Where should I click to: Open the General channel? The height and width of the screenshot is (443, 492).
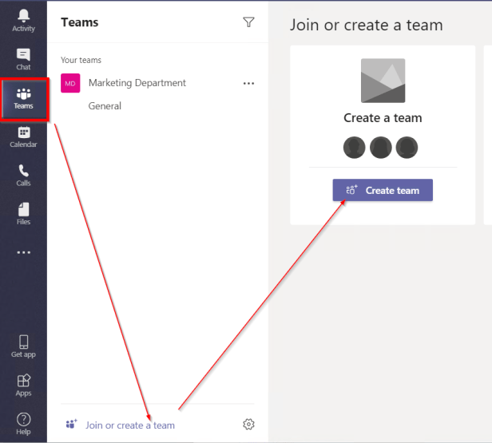pos(105,106)
